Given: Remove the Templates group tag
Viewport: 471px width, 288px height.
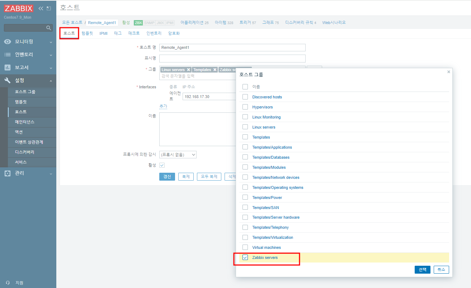Looking at the screenshot, I should click(x=215, y=70).
